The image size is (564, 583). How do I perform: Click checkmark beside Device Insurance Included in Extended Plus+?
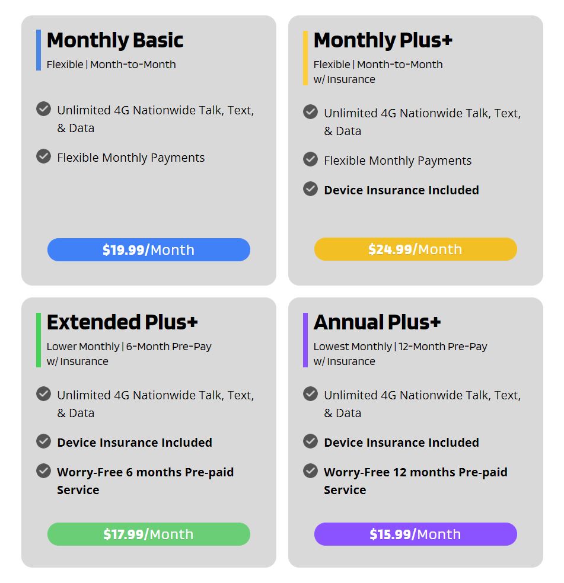[x=43, y=441]
